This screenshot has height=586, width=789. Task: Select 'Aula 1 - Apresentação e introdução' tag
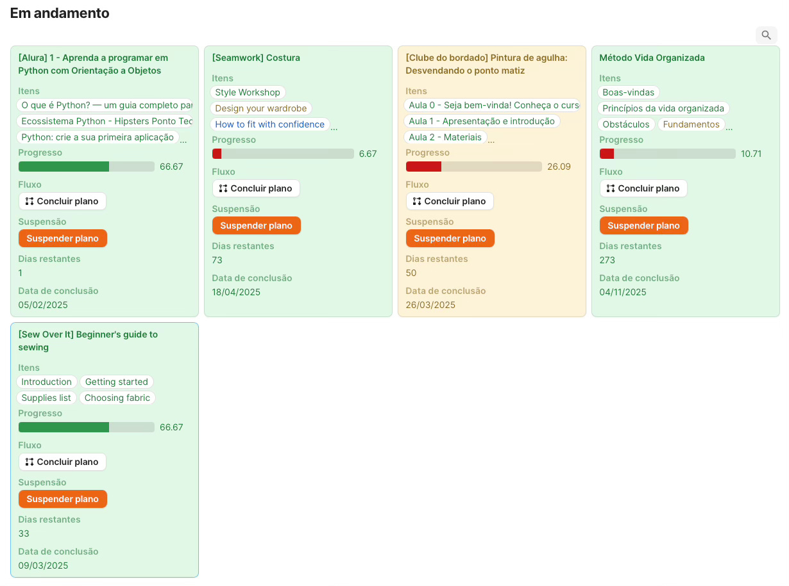point(482,121)
